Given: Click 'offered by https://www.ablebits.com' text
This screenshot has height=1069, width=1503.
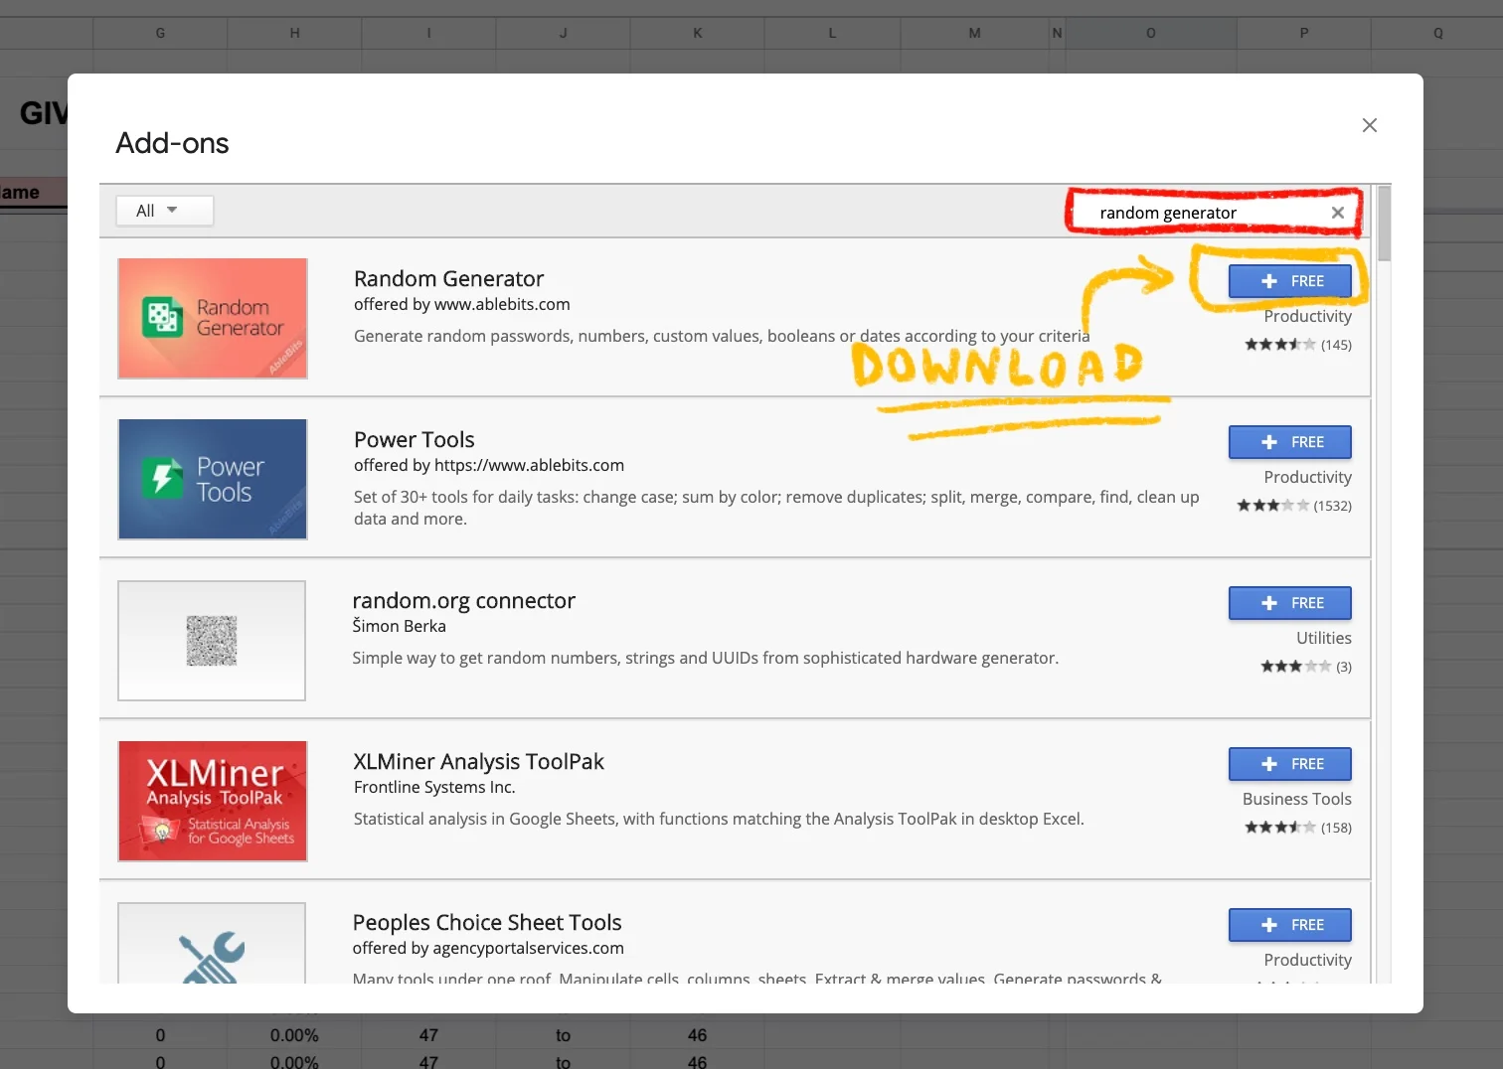Looking at the screenshot, I should coord(489,465).
